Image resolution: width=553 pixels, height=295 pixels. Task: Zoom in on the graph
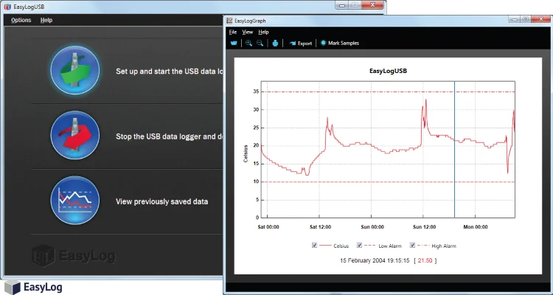(x=249, y=43)
